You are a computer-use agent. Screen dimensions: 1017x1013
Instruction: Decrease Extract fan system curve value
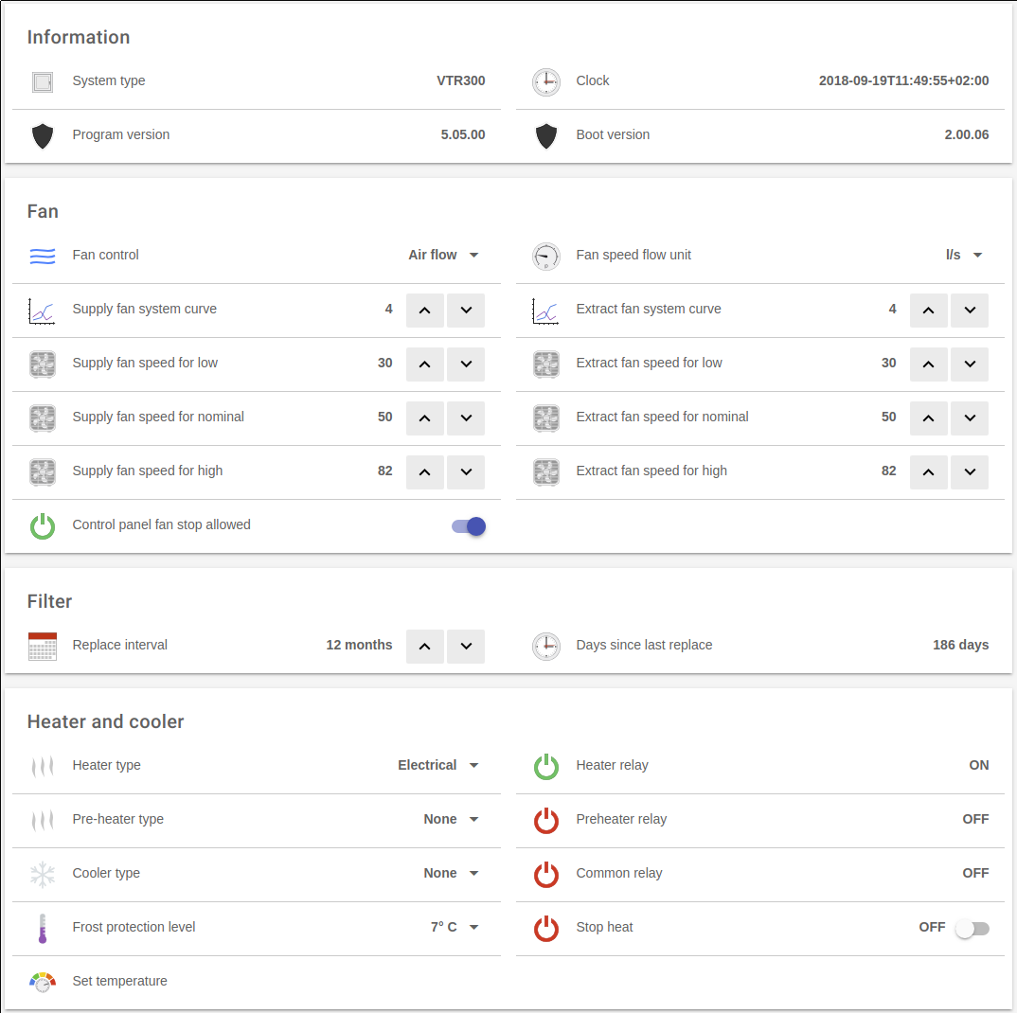tap(970, 310)
